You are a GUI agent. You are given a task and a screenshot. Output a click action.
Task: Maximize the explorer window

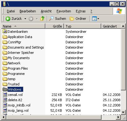117,4
